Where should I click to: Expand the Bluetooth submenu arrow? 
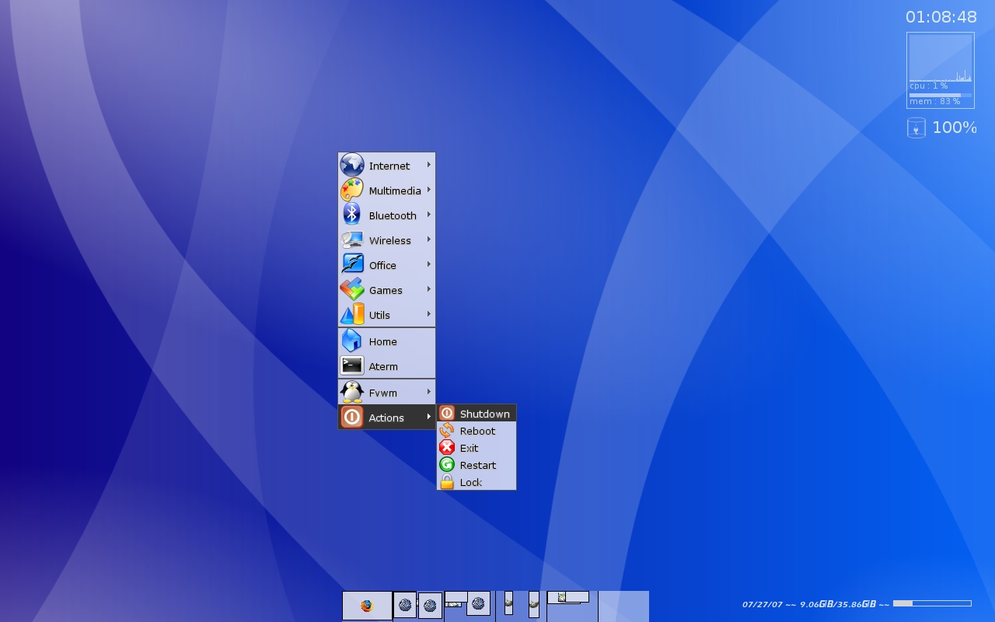428,215
